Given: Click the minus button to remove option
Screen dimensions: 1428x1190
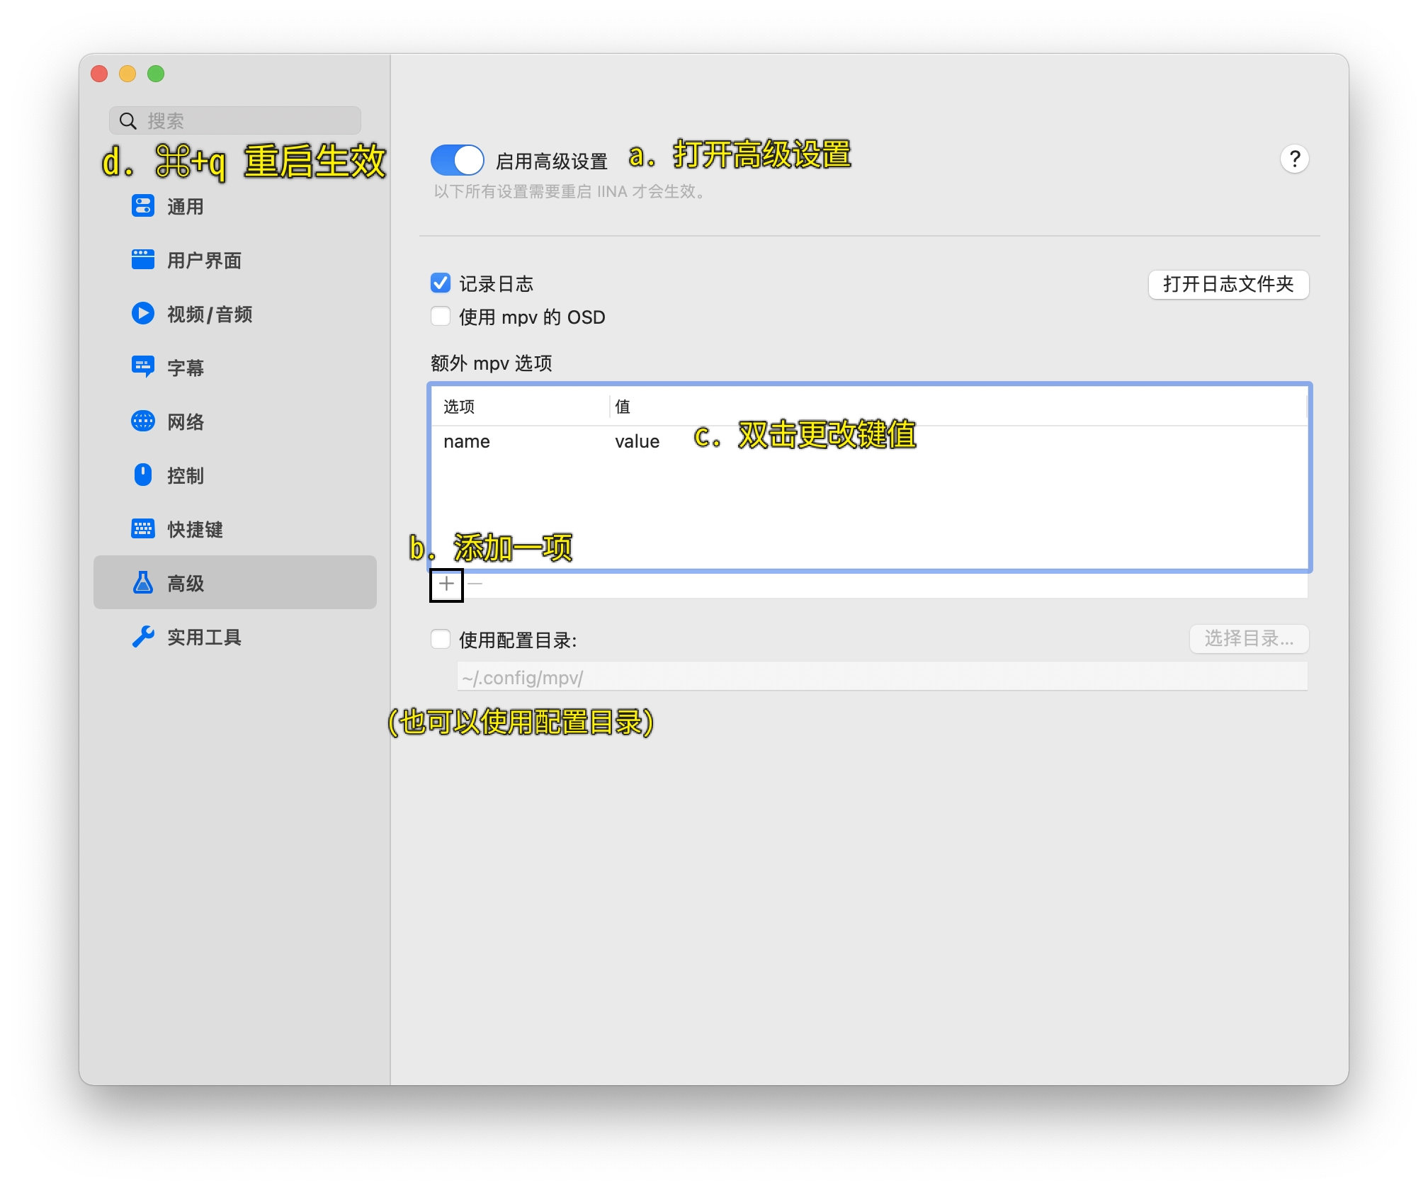Looking at the screenshot, I should (475, 584).
